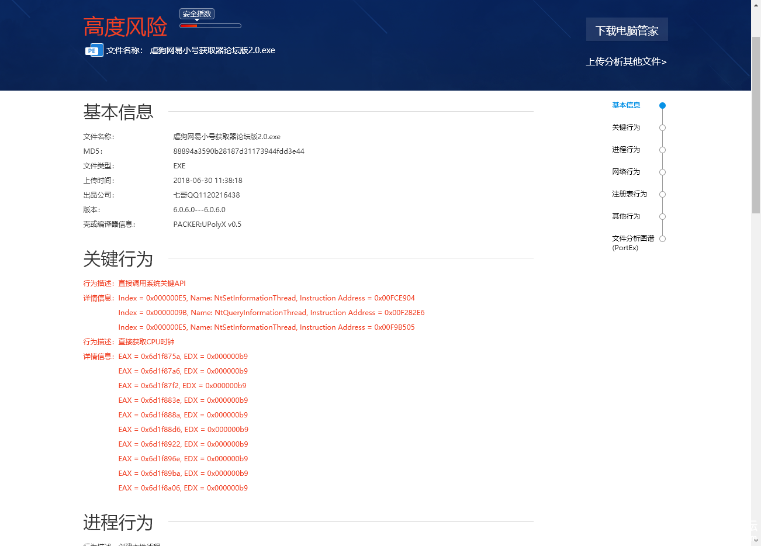Click the EAX = 0x6d1f896e line
The height and width of the screenshot is (546, 761).
(183, 459)
